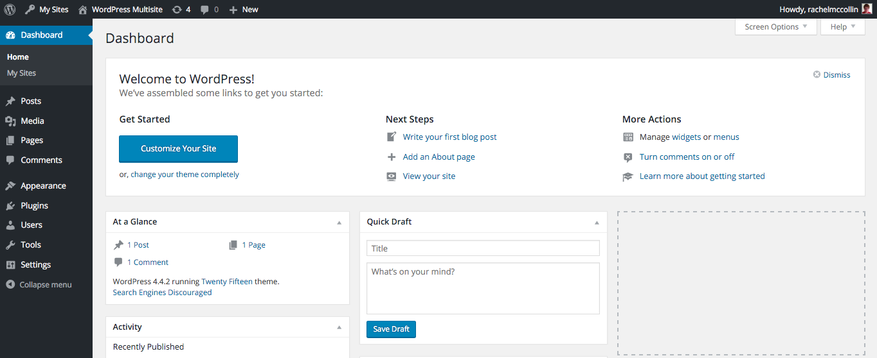The width and height of the screenshot is (877, 358).
Task: Collapse the Quick Draft widget
Action: coord(597,223)
